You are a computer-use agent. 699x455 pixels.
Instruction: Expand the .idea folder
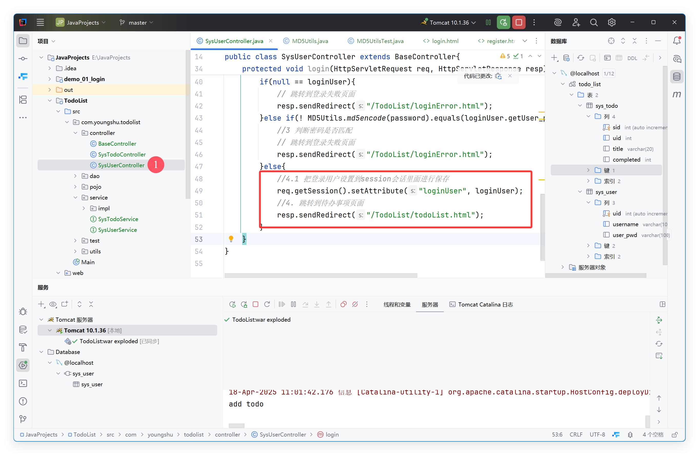pyautogui.click(x=50, y=68)
